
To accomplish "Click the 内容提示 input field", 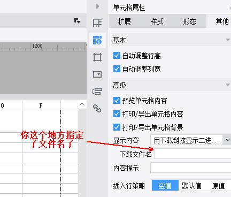I will [191, 168].
